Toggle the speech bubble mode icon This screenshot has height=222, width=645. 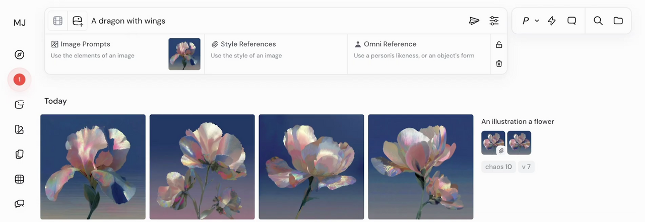coord(571,21)
